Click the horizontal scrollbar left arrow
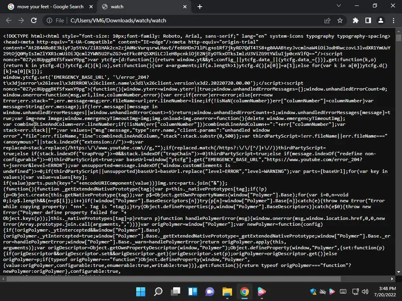 3,279
